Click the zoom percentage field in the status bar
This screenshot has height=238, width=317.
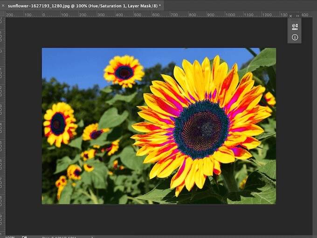click(9, 237)
